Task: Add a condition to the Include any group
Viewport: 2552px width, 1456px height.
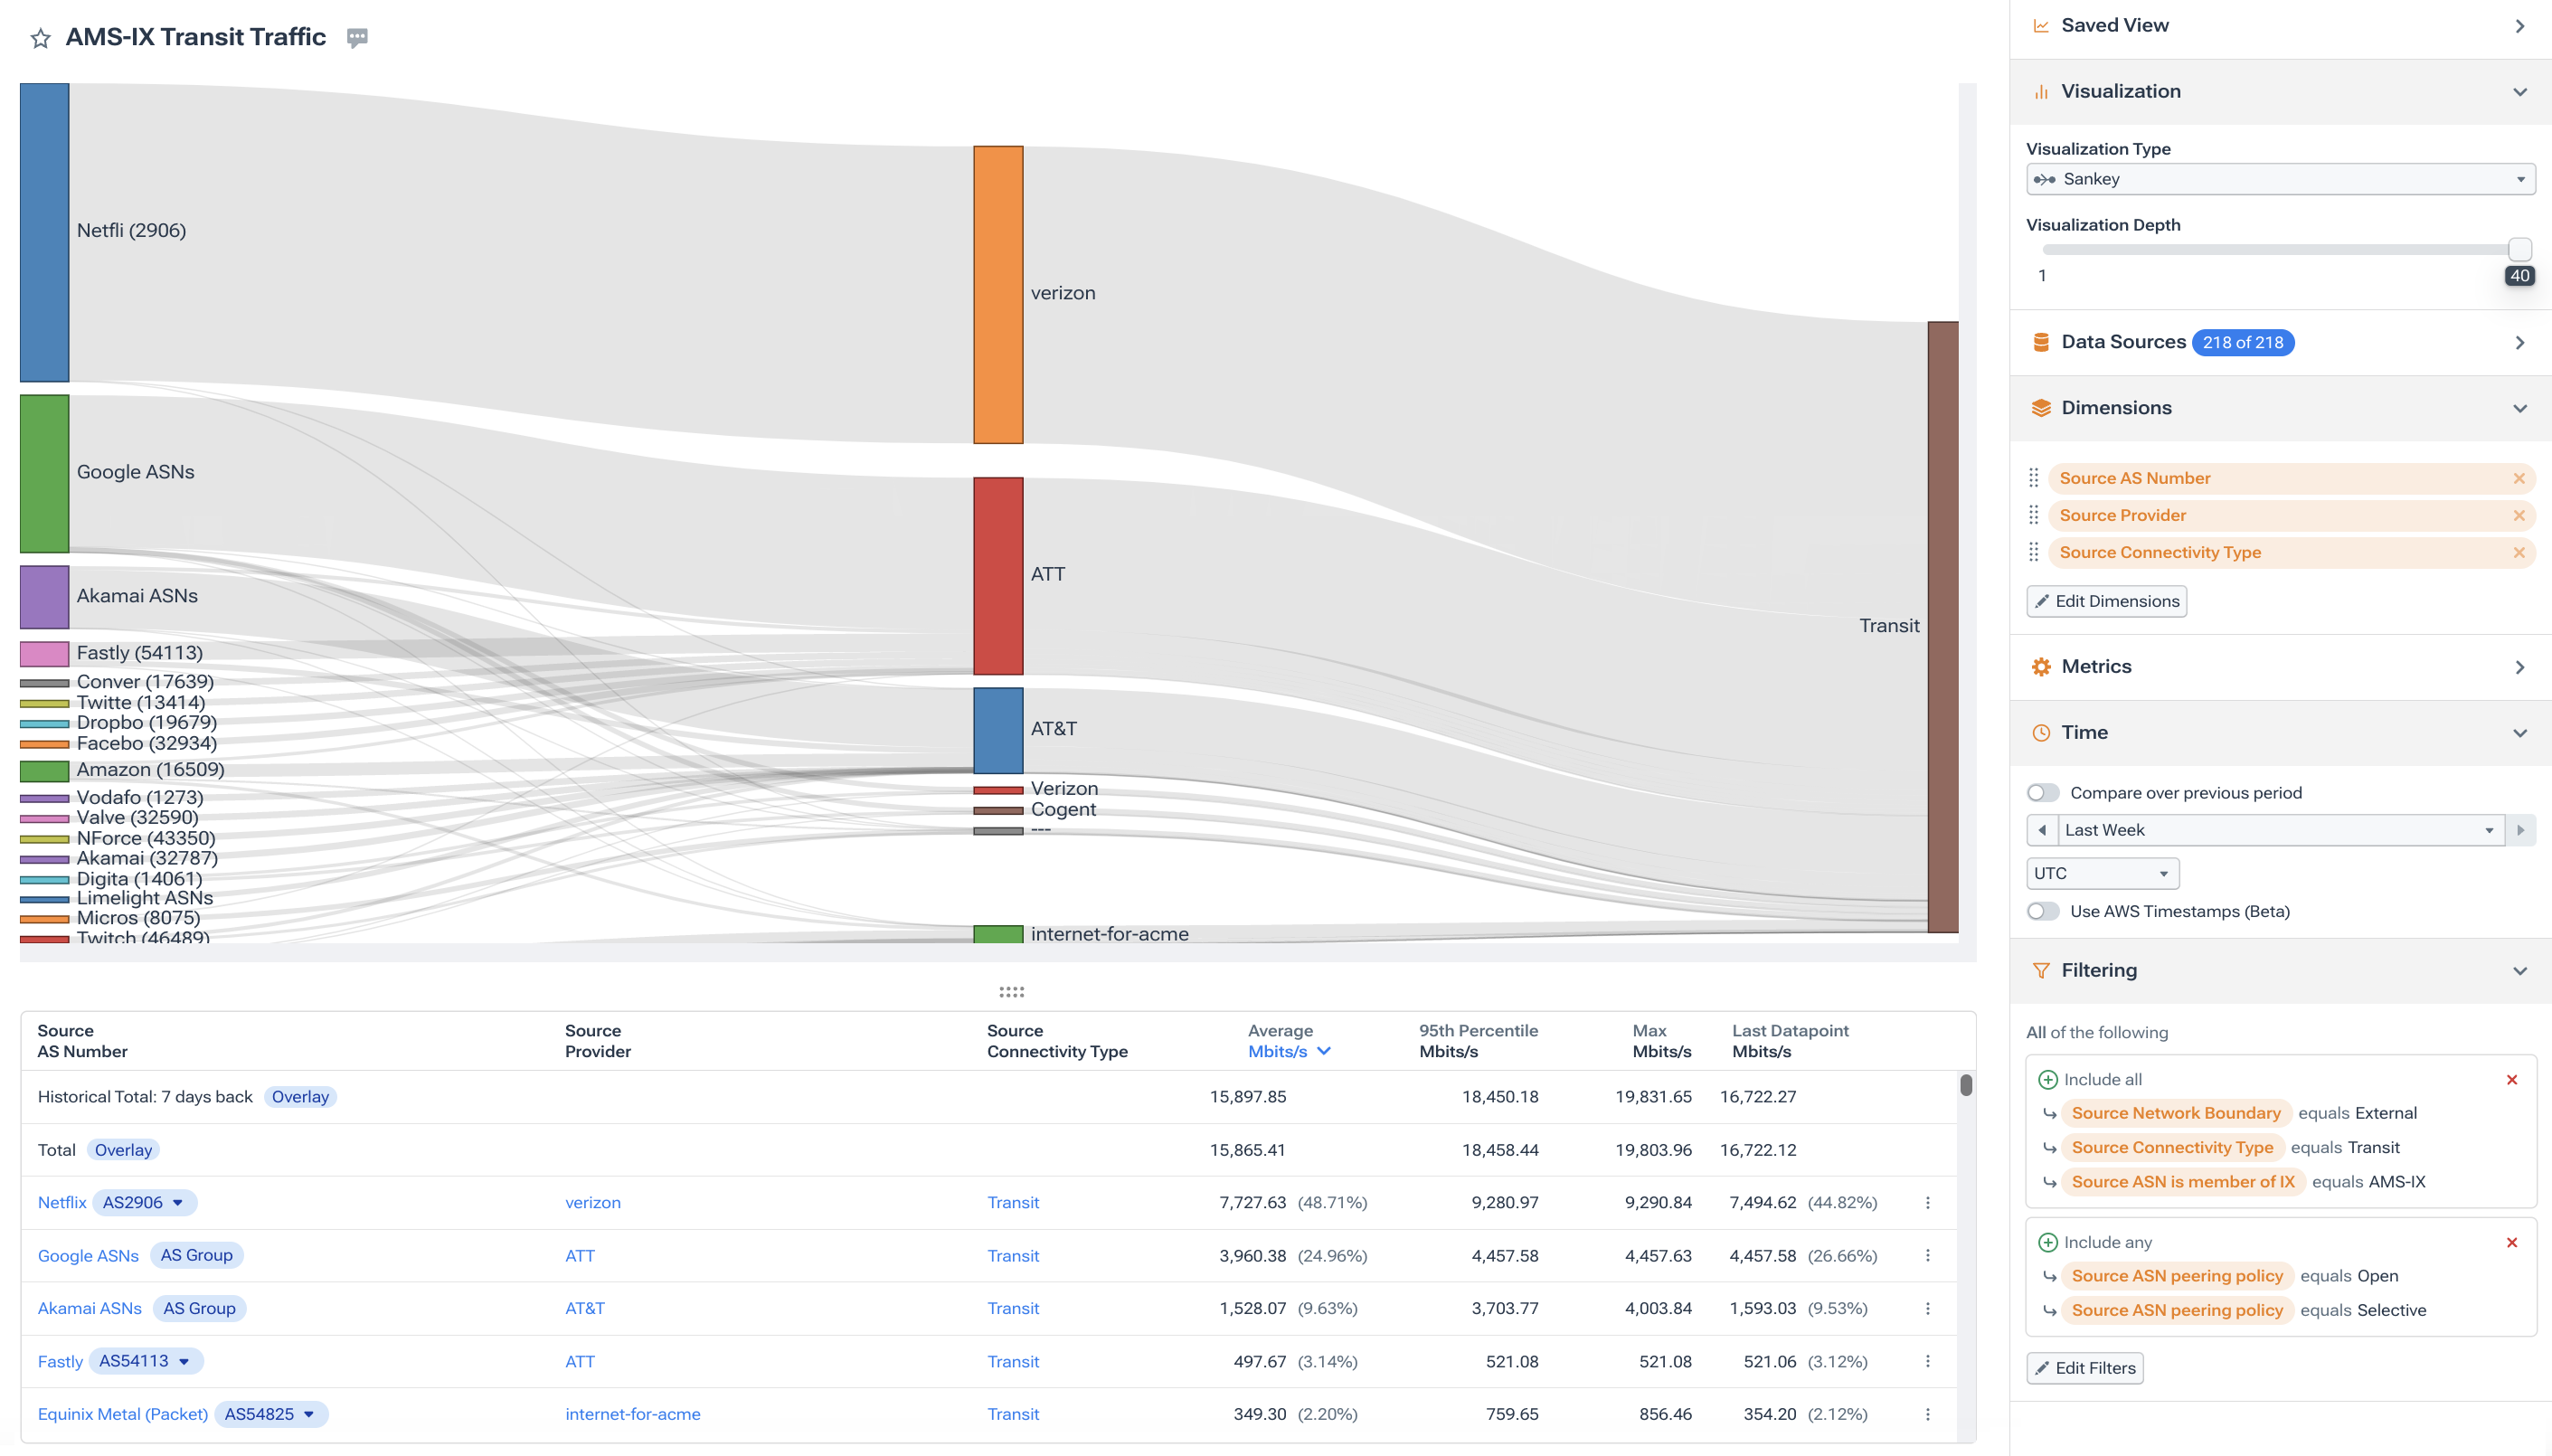Action: click(2049, 1242)
